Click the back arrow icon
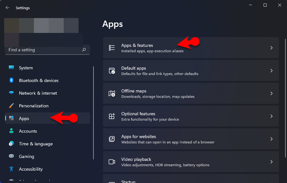287x183 pixels. pyautogui.click(x=8, y=8)
